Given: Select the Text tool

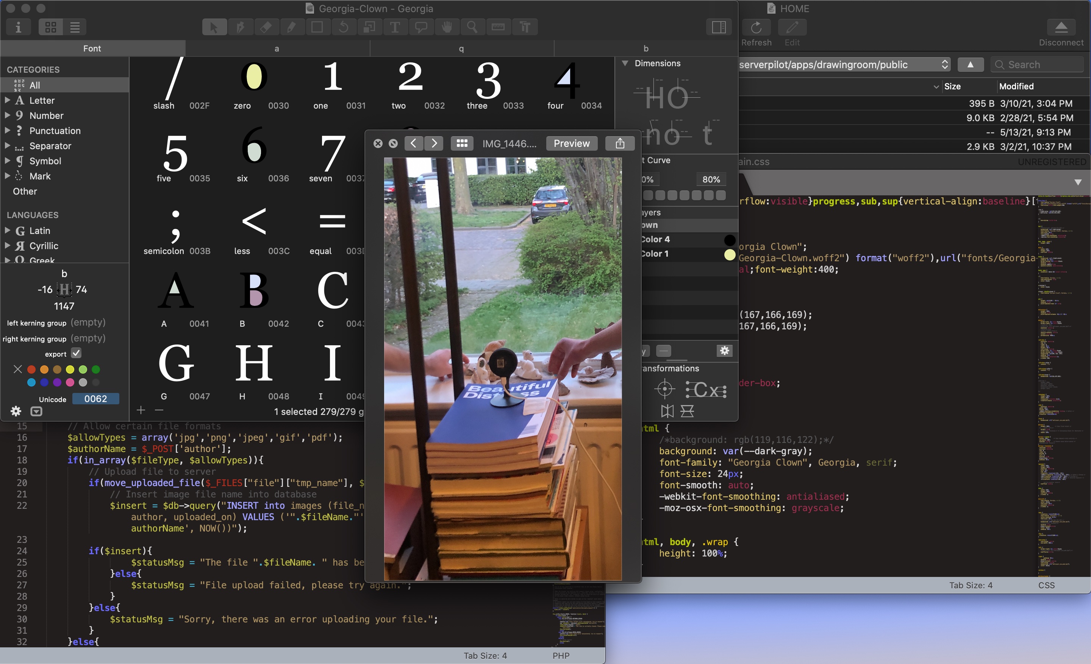Looking at the screenshot, I should coord(394,27).
